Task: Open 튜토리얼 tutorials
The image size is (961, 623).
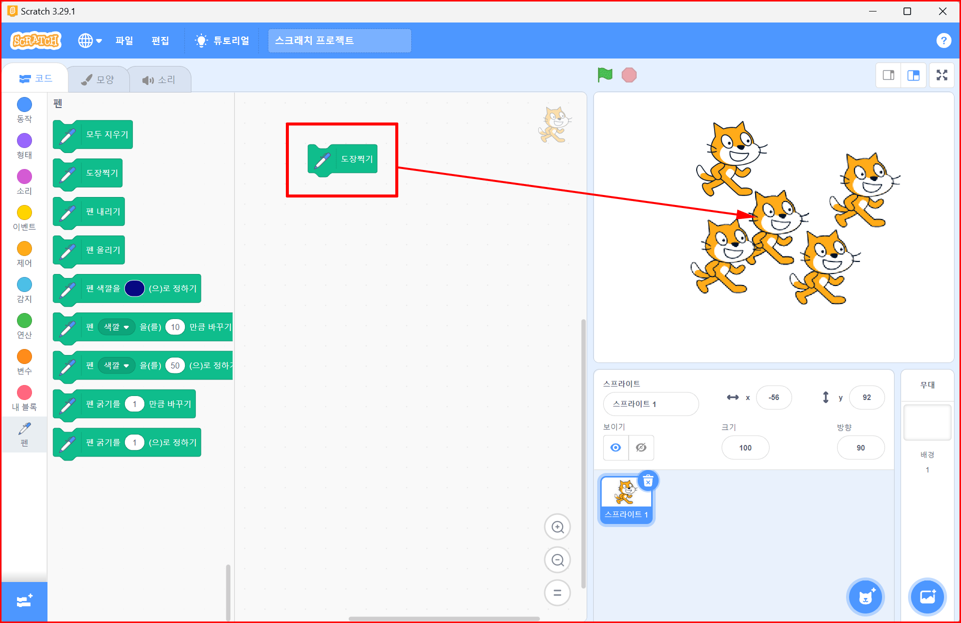Action: (222, 40)
